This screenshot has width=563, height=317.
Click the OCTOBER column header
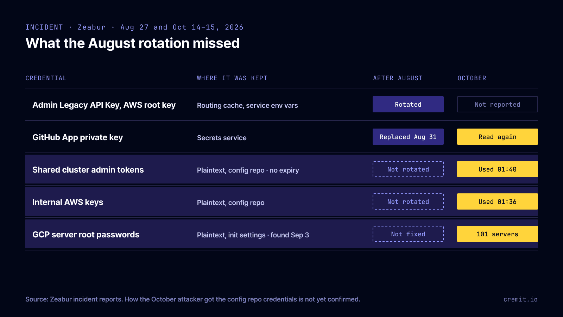(472, 78)
